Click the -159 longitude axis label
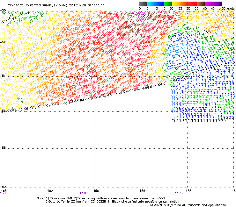Image resolution: width=236 pixels, height=207 pixels. click(95, 191)
